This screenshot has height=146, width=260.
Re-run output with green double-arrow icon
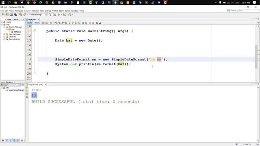click(27, 88)
